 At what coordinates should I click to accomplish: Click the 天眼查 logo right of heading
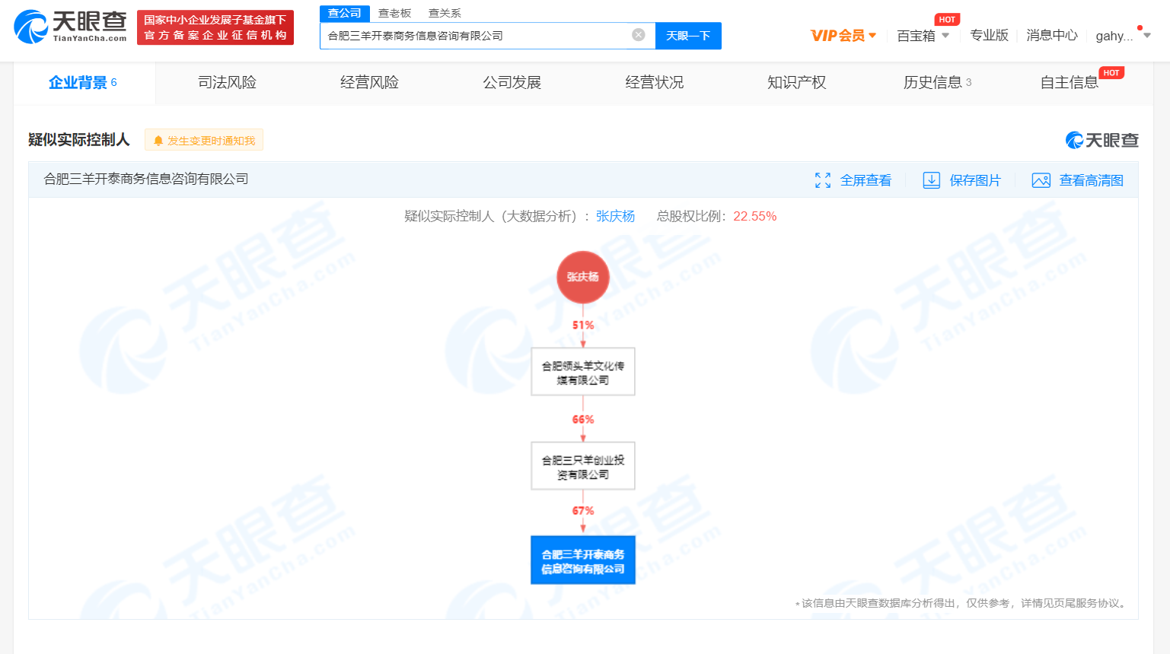pyautogui.click(x=1102, y=140)
